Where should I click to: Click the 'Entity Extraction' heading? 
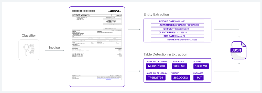[156, 15]
